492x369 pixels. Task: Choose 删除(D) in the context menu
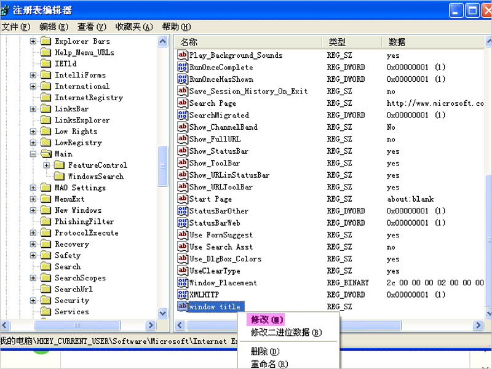(265, 351)
